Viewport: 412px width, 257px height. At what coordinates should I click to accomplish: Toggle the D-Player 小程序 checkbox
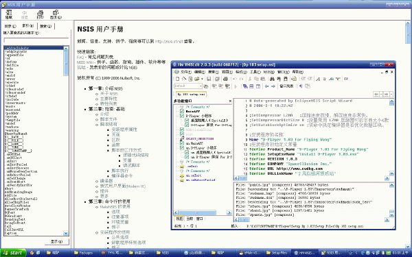(x=182, y=116)
